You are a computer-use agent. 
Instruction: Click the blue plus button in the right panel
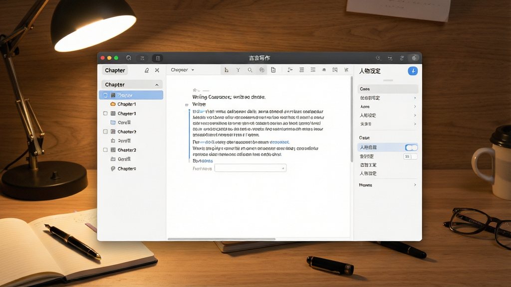(x=413, y=71)
